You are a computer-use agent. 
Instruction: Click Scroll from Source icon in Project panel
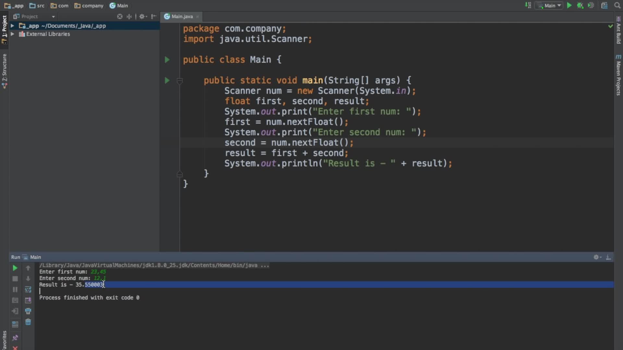click(120, 17)
